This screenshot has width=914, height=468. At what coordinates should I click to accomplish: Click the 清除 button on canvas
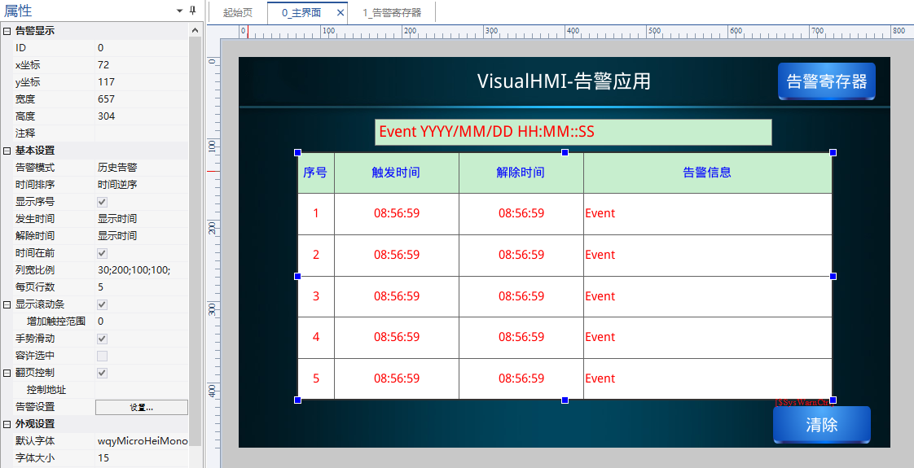pos(821,425)
